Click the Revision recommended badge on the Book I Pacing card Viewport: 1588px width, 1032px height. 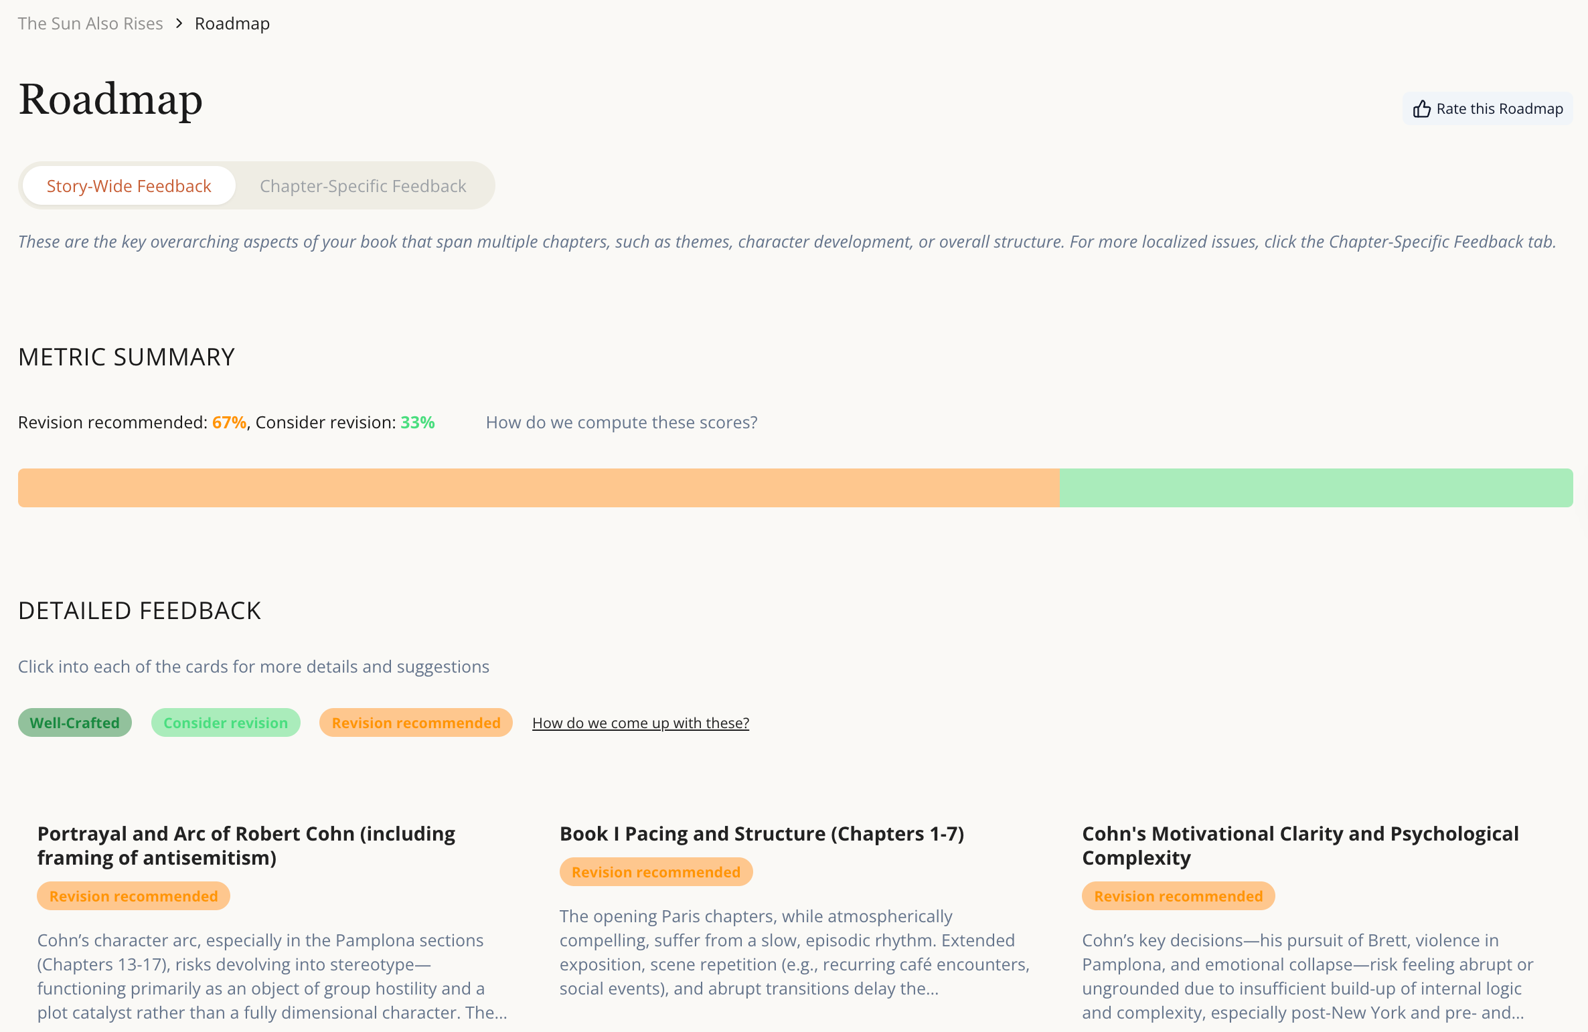tap(655, 872)
